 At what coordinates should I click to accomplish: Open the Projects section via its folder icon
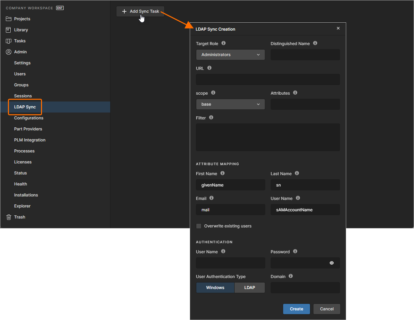coord(9,19)
